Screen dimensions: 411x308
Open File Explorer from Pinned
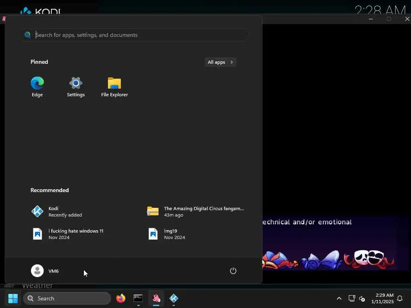114,87
